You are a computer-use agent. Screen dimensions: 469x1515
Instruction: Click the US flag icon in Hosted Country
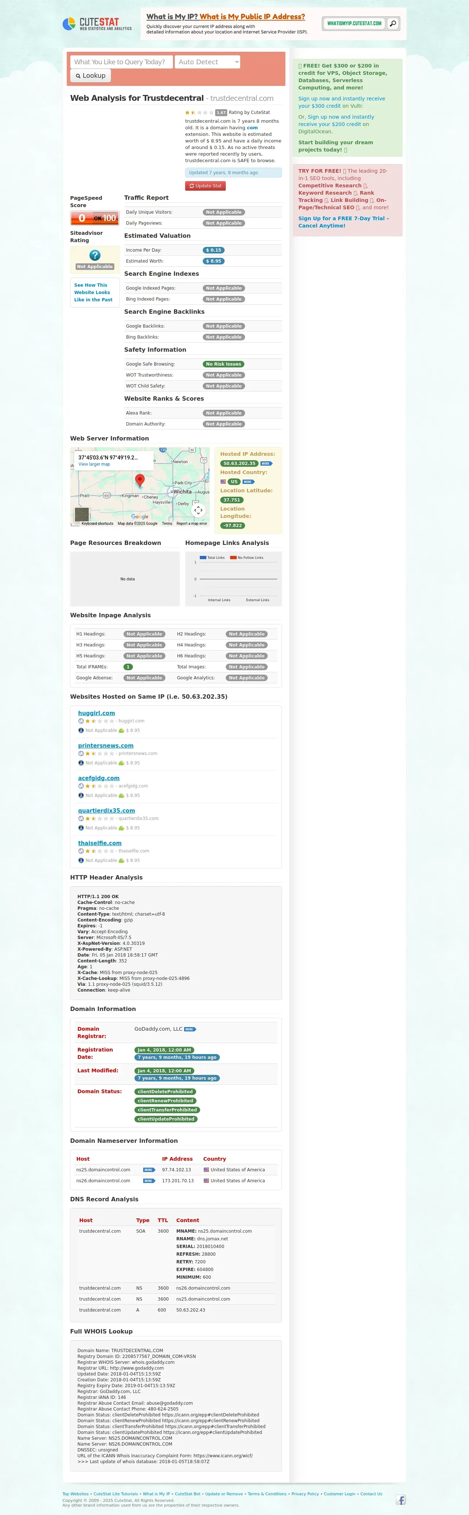click(223, 482)
